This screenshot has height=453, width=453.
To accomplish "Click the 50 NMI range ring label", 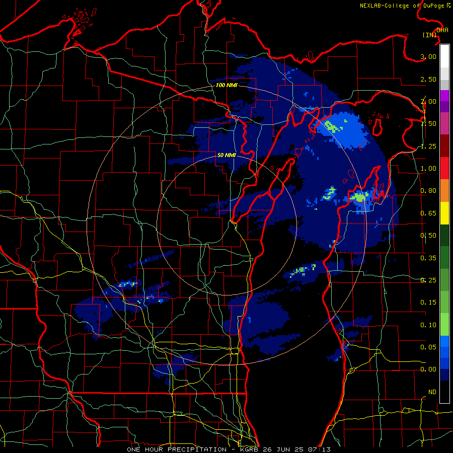I will pyautogui.click(x=226, y=155).
